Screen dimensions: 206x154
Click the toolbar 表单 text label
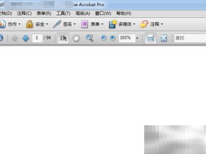click(95, 24)
